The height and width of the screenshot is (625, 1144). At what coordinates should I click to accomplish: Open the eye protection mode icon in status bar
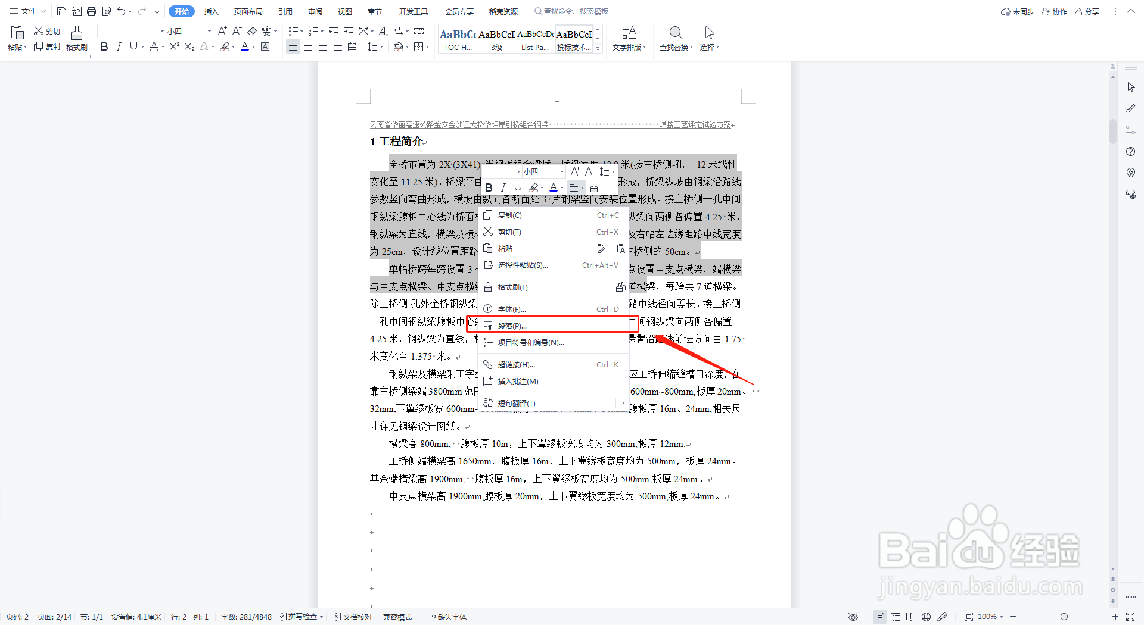click(853, 617)
